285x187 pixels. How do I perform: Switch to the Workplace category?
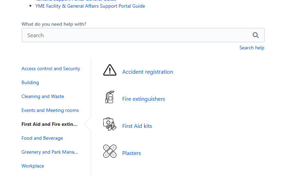[x=33, y=166]
